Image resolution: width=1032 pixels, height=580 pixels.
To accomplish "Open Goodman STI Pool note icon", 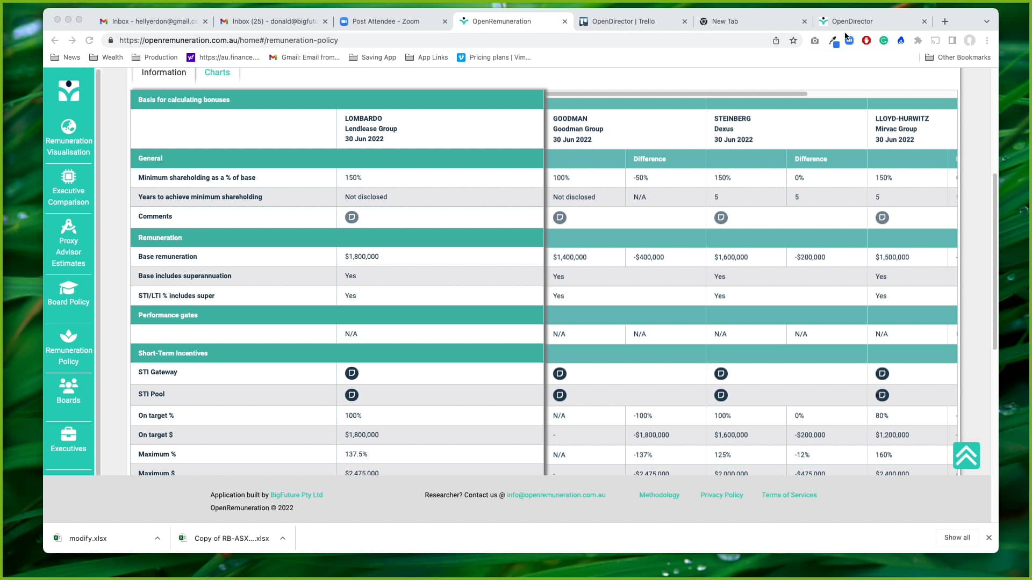I will [x=560, y=395].
